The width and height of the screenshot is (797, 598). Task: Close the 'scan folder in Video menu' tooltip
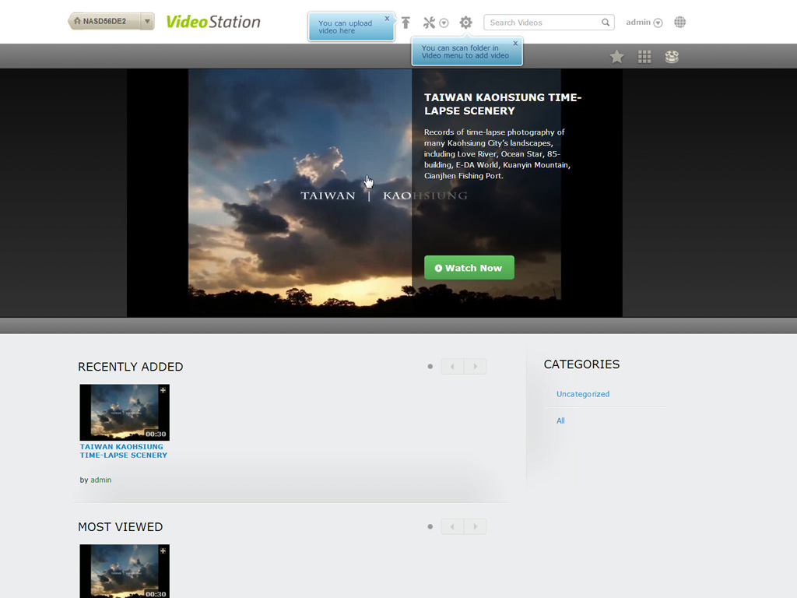[x=515, y=44]
